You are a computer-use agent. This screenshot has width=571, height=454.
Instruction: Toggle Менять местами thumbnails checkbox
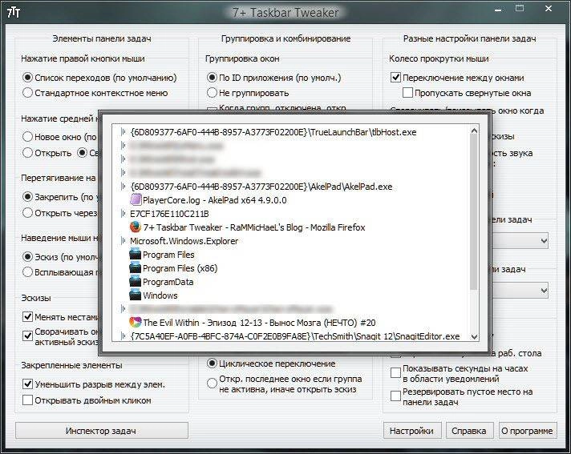pyautogui.click(x=28, y=316)
